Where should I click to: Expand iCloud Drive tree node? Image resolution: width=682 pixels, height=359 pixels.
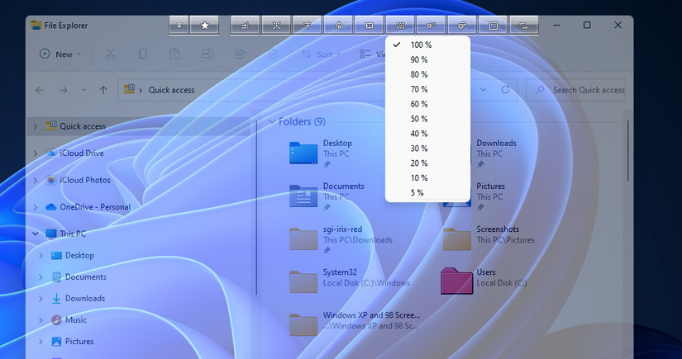pyautogui.click(x=36, y=154)
